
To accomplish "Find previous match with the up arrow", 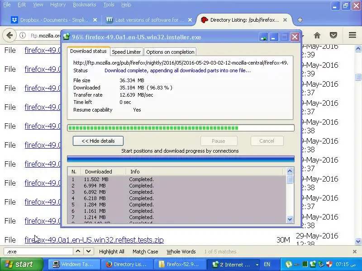I will 78,252.
